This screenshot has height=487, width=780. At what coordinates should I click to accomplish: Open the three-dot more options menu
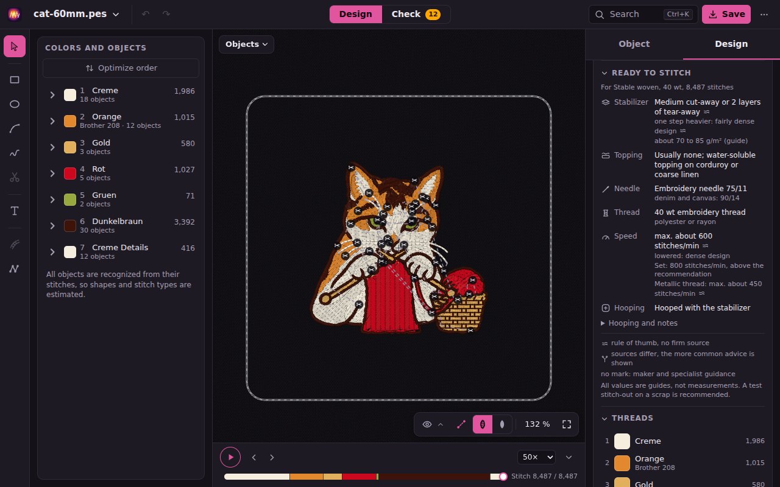coord(764,14)
